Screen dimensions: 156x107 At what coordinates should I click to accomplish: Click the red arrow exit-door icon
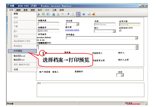click(x=94, y=14)
